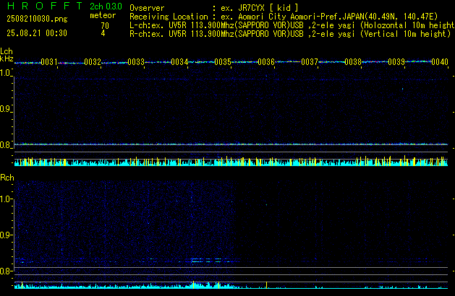Click the value 4 under meteor count
This screenshot has height=296, width=455.
pos(103,33)
